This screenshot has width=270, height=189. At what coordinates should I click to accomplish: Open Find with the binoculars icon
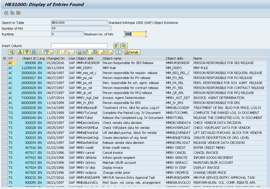(x=34, y=52)
